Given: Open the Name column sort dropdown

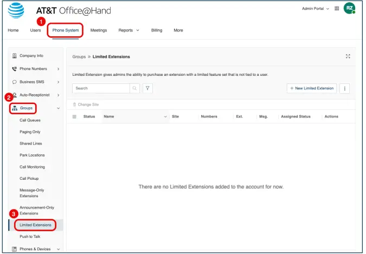Looking at the screenshot, I should pos(165,116).
